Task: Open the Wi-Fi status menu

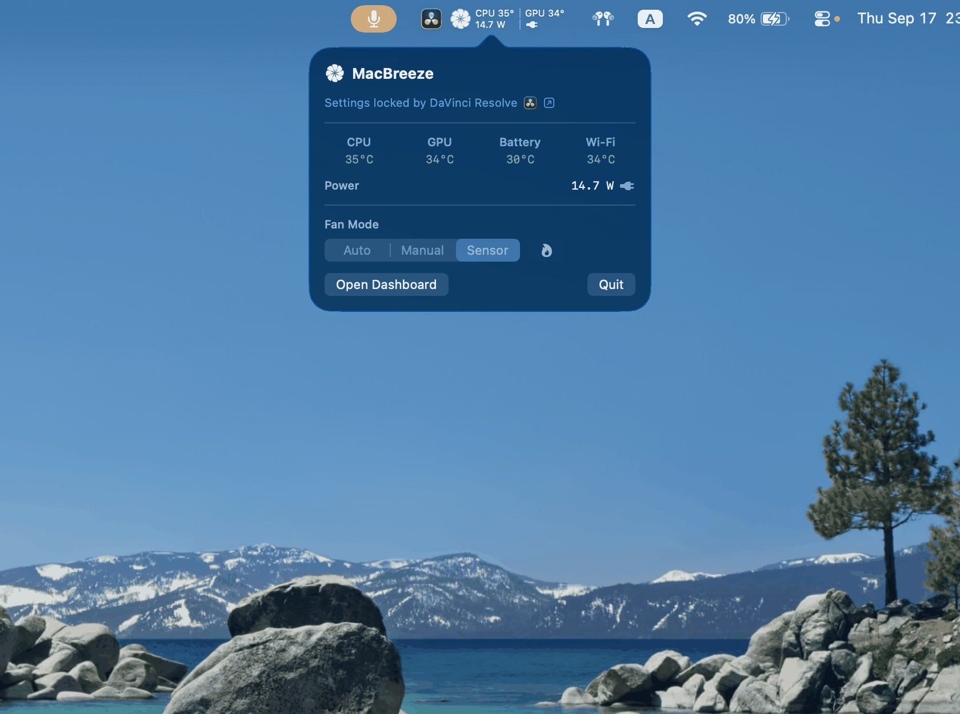Action: (x=697, y=19)
